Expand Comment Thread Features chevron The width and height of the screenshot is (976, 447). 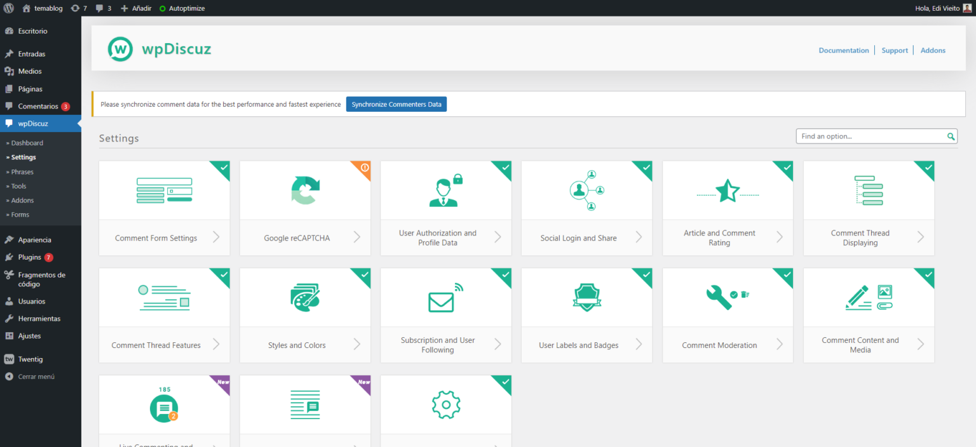216,345
